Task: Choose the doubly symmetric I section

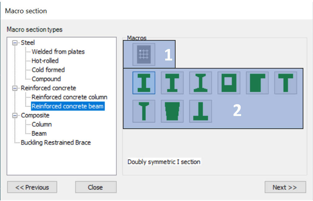Action: coord(144,83)
